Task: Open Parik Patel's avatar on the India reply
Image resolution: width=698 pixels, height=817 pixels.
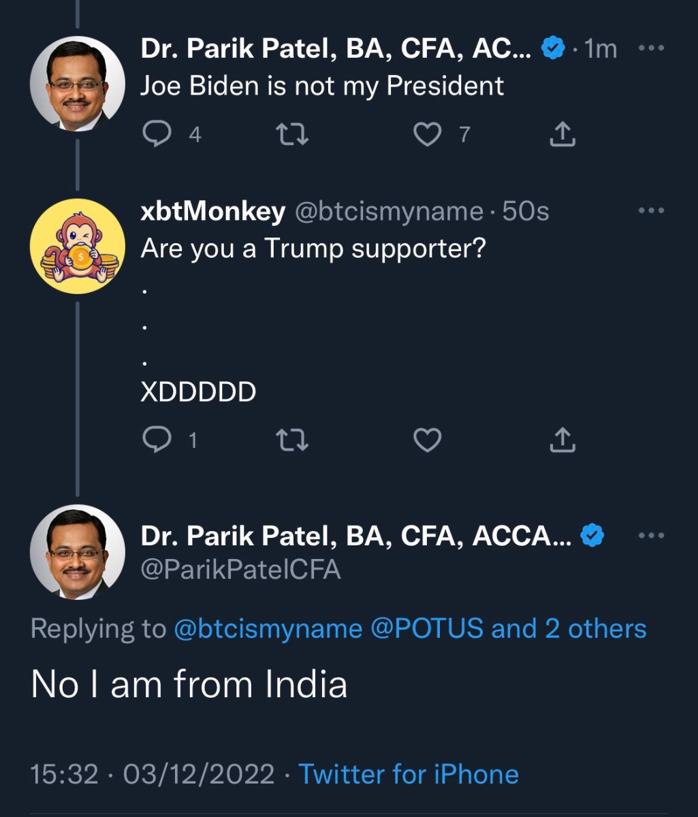Action: tap(78, 551)
